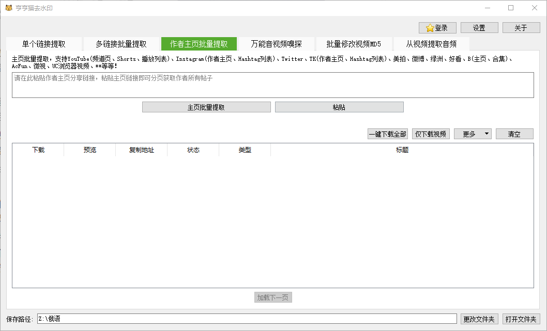Click the 更改文件夹 button
Viewport: 547px width, 331px height.
coord(480,319)
